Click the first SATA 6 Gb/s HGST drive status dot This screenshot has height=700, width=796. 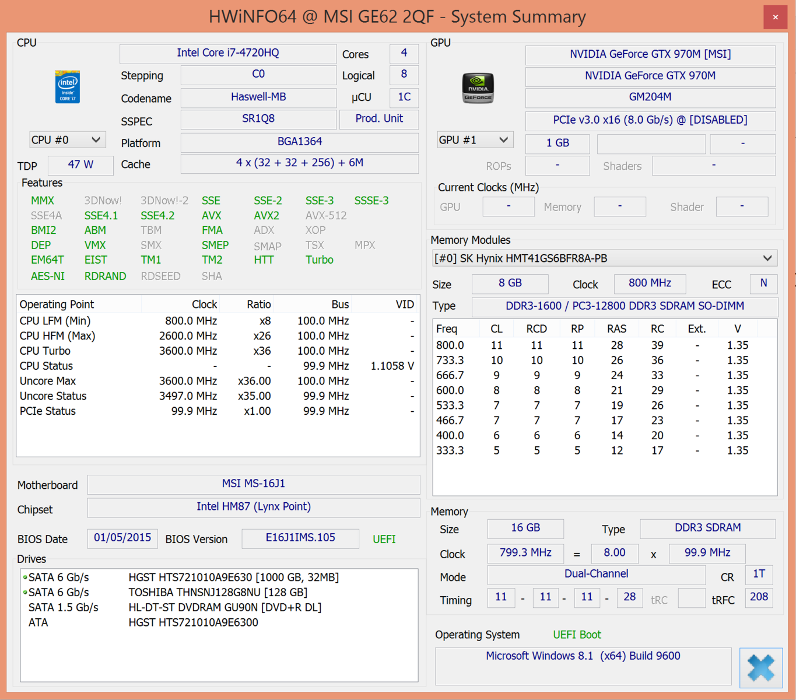(25, 577)
